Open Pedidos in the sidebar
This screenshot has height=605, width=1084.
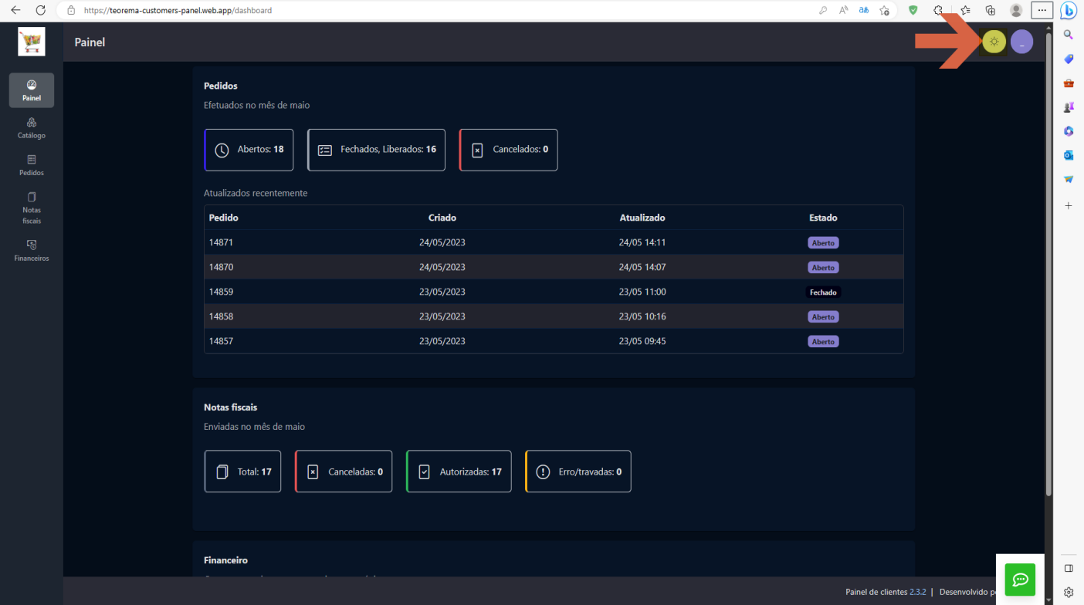pos(32,165)
